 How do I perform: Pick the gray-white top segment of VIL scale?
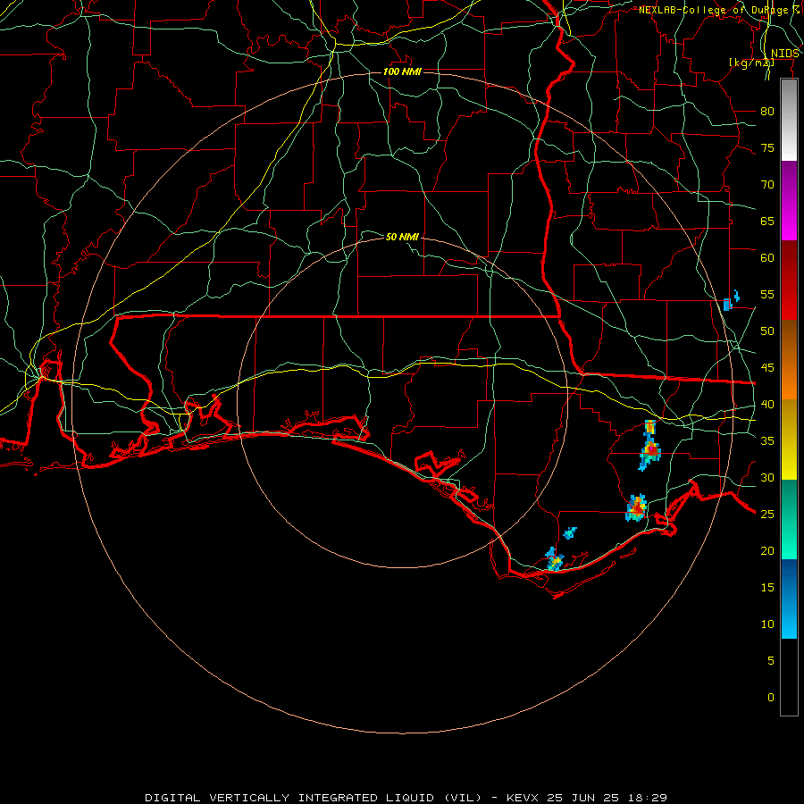[789, 120]
